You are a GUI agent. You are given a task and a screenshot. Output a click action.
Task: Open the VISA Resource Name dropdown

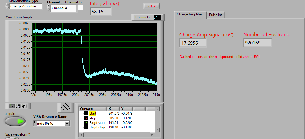67,124
